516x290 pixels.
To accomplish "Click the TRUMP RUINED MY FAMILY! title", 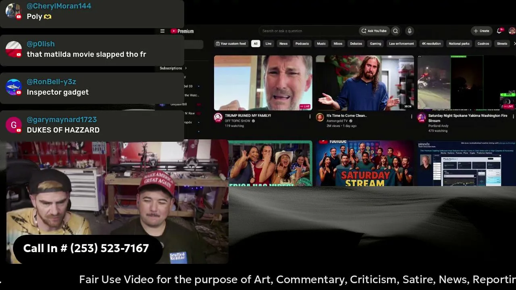I will 248,116.
